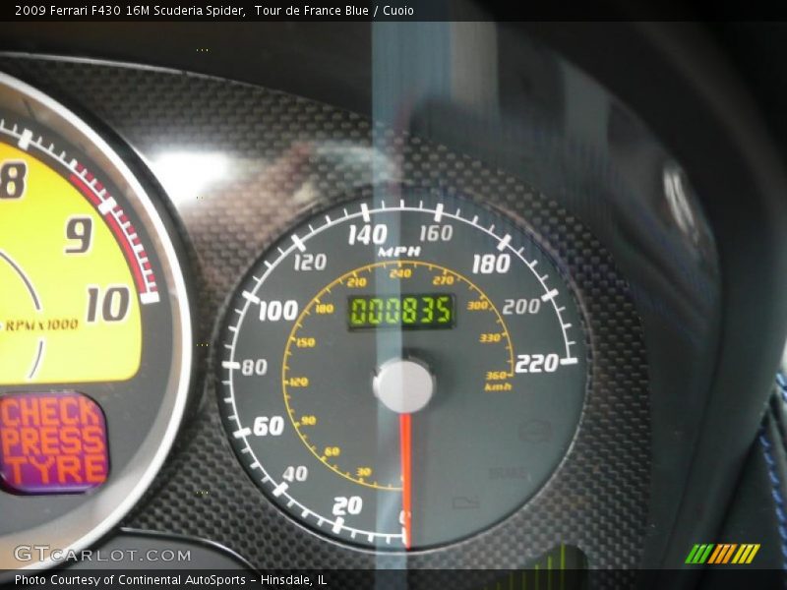
Task: Click the yellow 300 km/h marking
Action: click(477, 305)
